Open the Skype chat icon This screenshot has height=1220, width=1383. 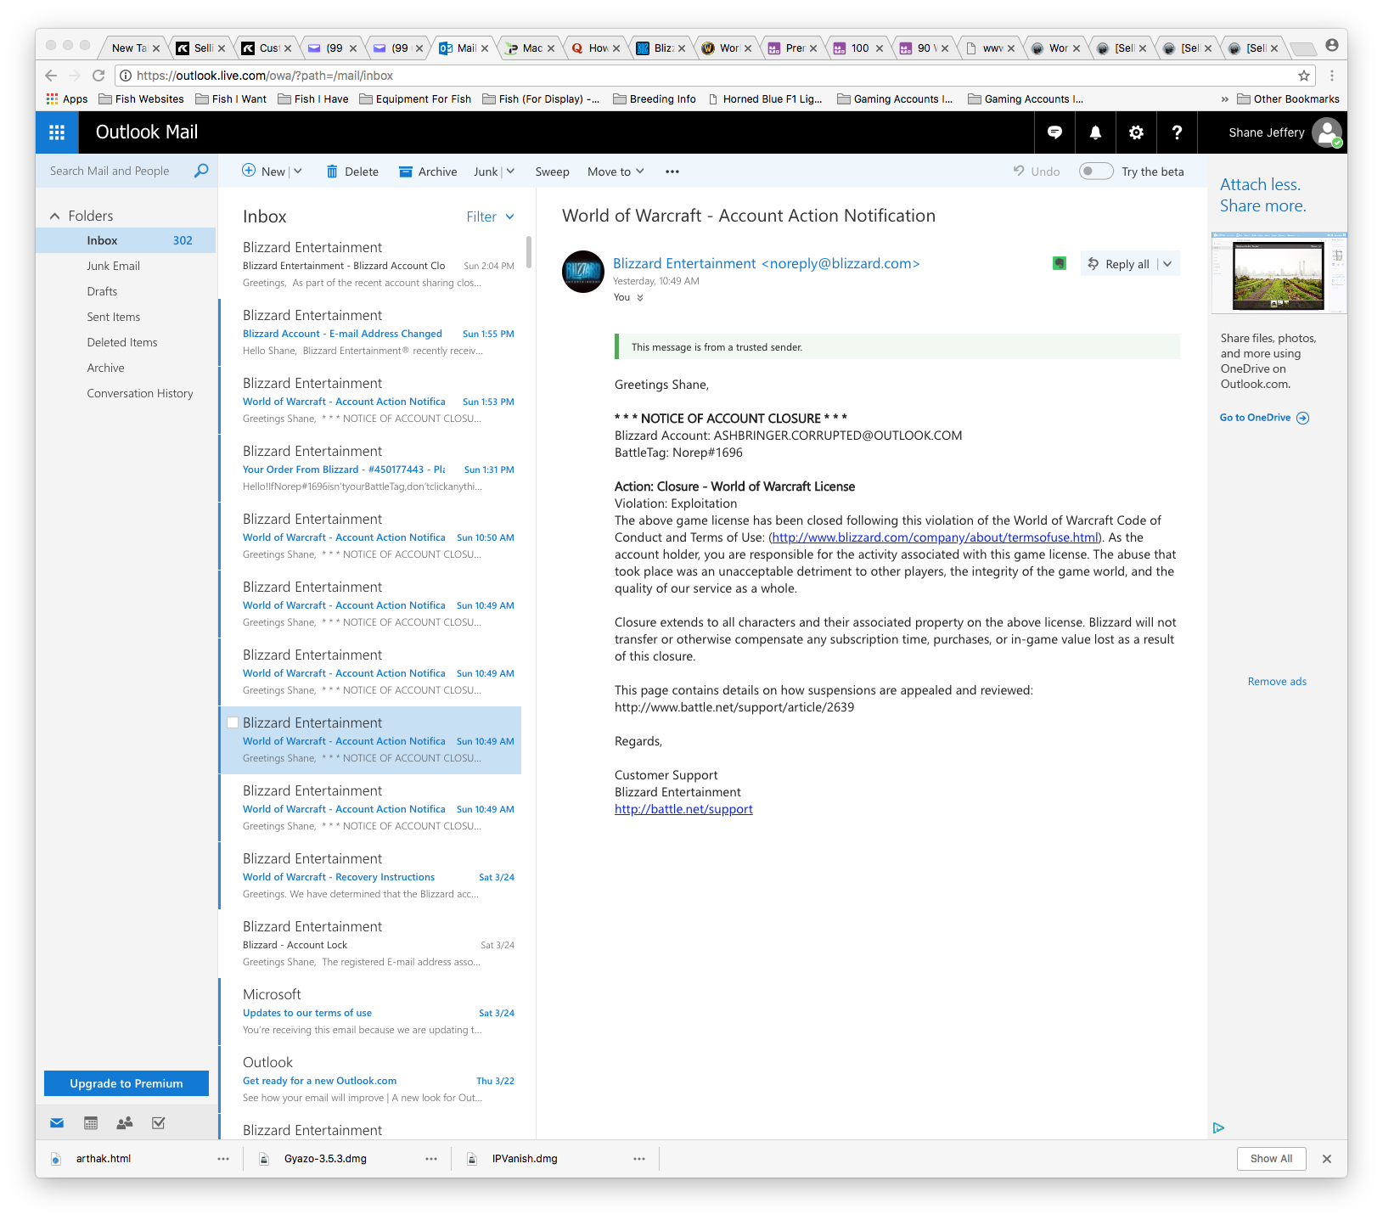click(1054, 132)
